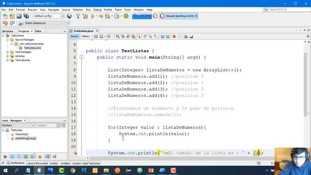Image resolution: width=311 pixels, height=175 pixels.
Task: Toggle Show Static Members filter in Navigator
Action: tap(19, 157)
